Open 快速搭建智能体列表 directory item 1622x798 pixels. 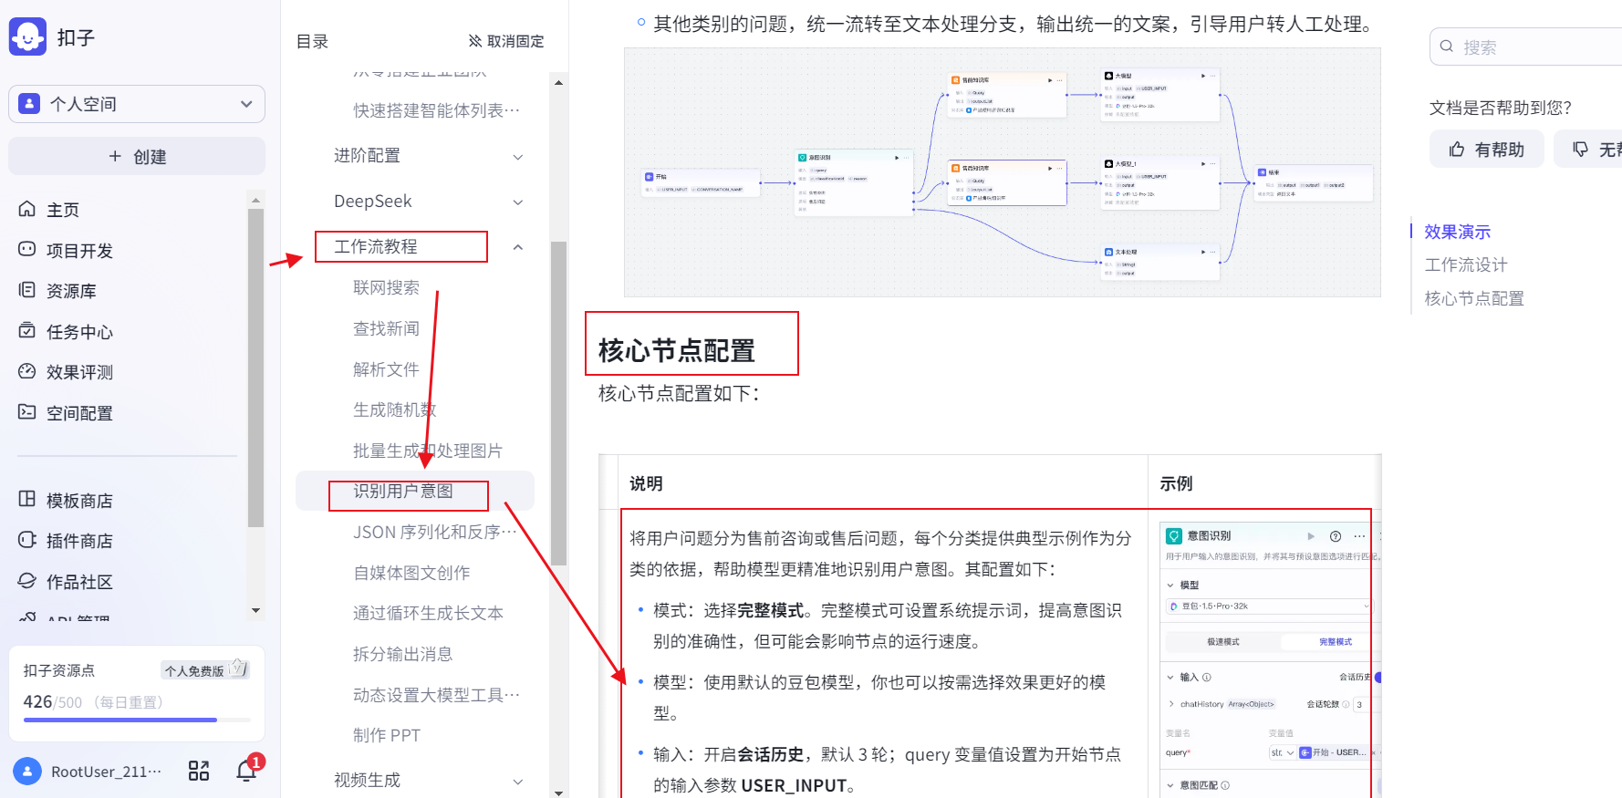[x=436, y=110]
